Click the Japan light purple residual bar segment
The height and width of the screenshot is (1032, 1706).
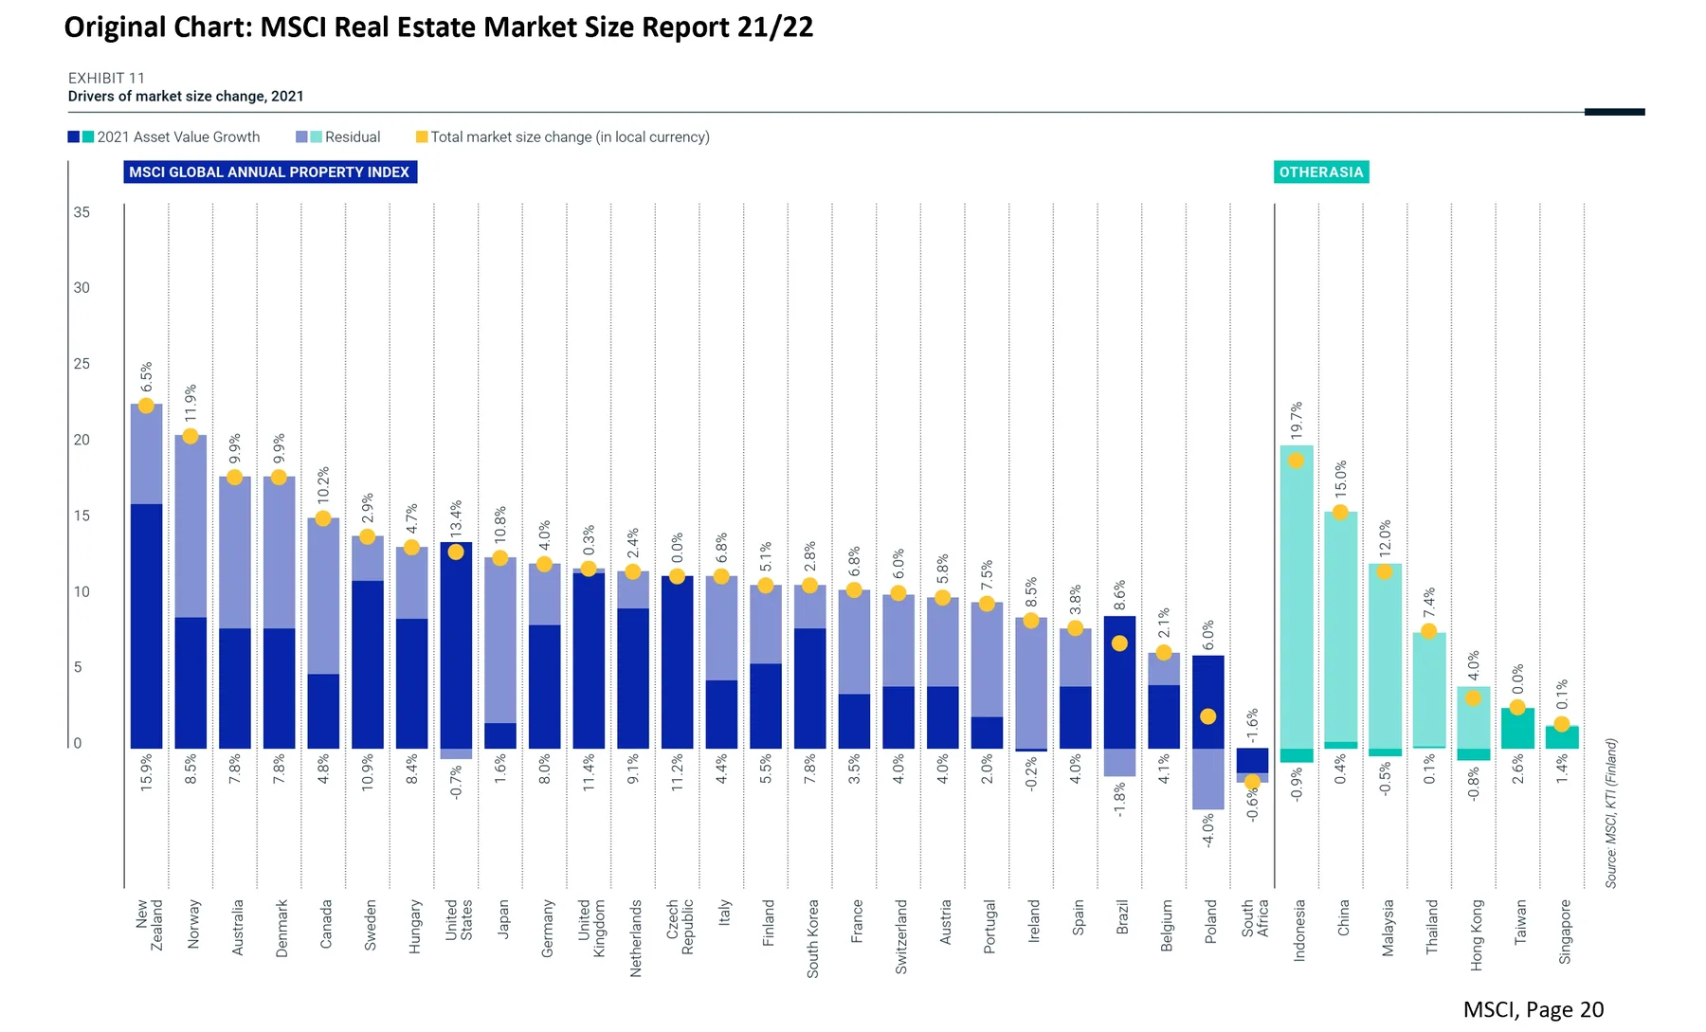[x=500, y=641]
